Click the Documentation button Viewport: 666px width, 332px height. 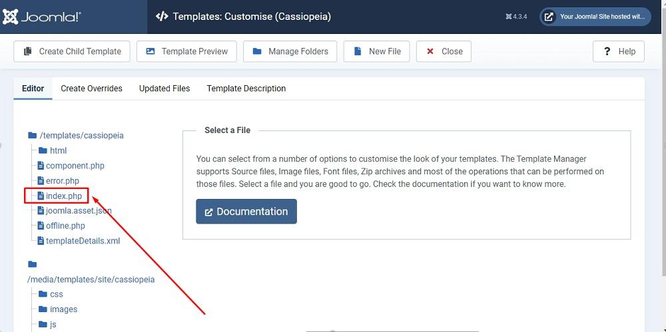[246, 212]
